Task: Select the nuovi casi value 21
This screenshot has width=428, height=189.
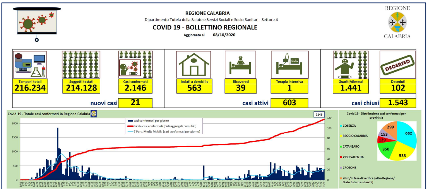Action: [135, 103]
